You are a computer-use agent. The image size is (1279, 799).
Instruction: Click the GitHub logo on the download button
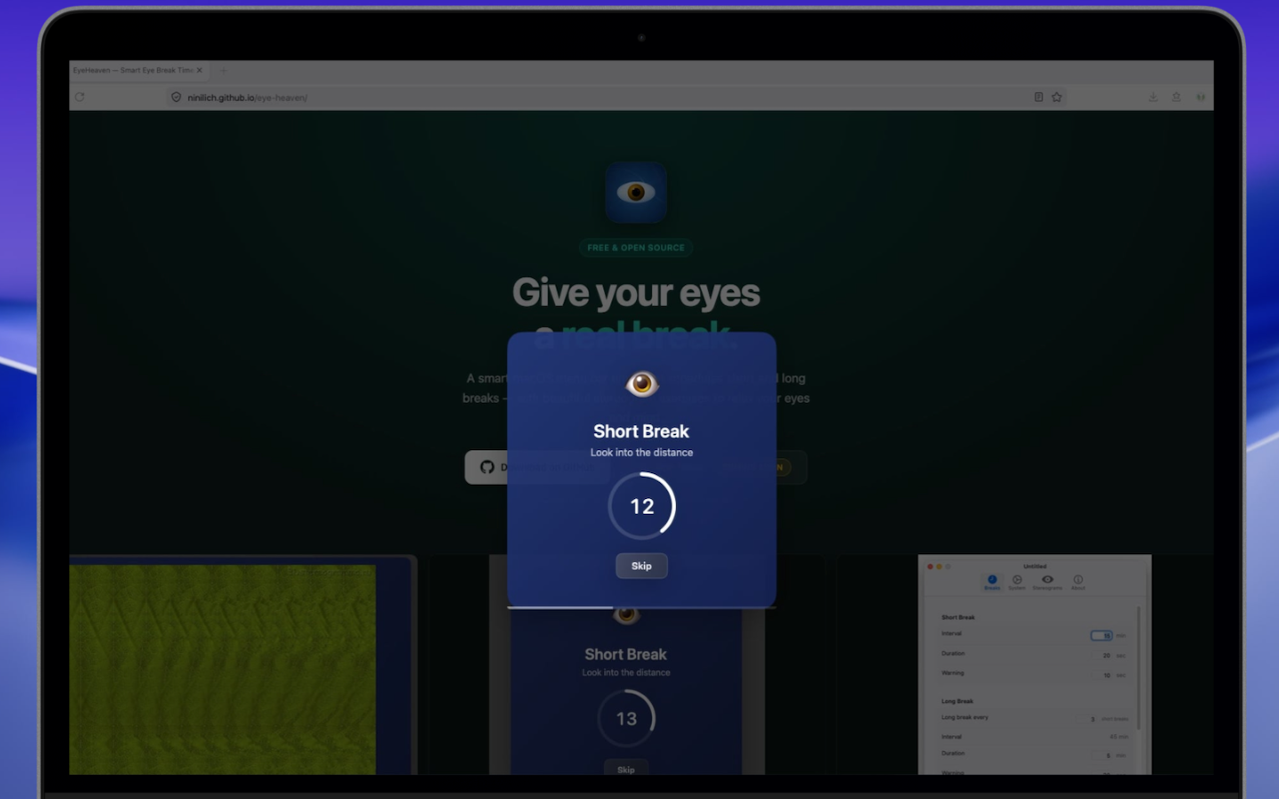[x=487, y=467]
